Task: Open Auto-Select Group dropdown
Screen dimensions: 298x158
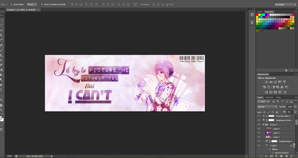Action: [31, 4]
